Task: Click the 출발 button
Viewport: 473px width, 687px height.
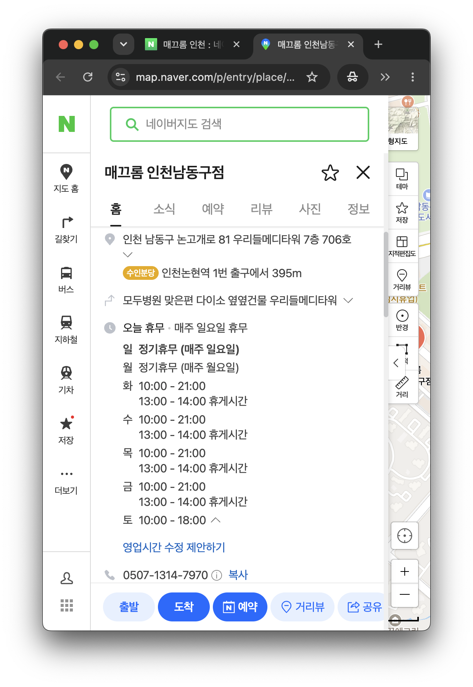Action: [x=129, y=607]
